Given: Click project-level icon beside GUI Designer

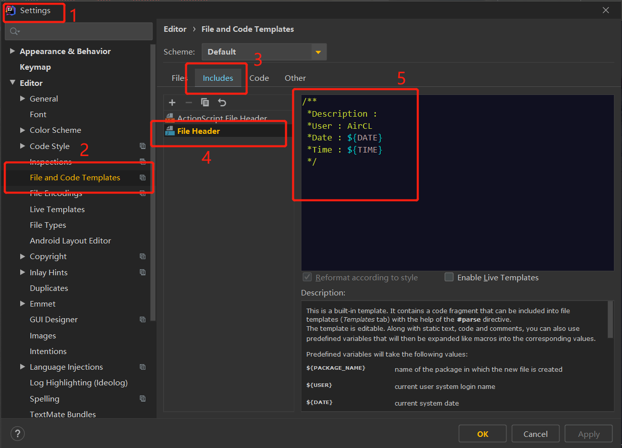Looking at the screenshot, I should click(x=143, y=320).
